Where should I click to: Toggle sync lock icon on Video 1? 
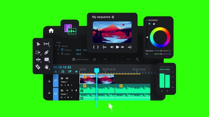coord(62,78)
